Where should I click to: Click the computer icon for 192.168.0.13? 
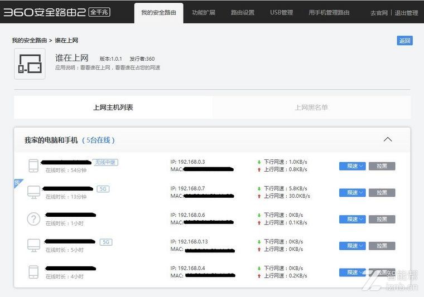click(x=34, y=245)
